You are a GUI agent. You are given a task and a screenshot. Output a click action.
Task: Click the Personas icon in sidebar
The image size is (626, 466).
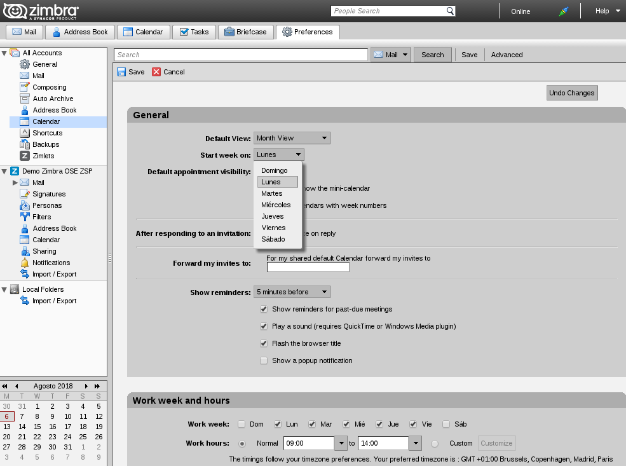tap(25, 205)
